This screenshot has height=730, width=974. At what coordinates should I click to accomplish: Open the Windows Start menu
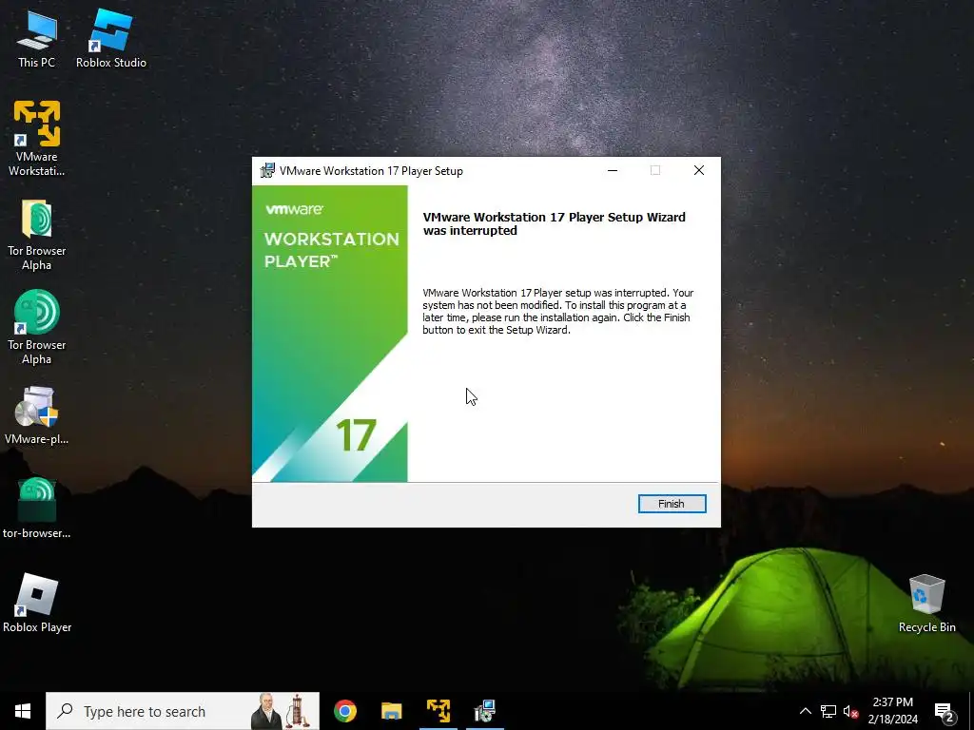coord(23,711)
